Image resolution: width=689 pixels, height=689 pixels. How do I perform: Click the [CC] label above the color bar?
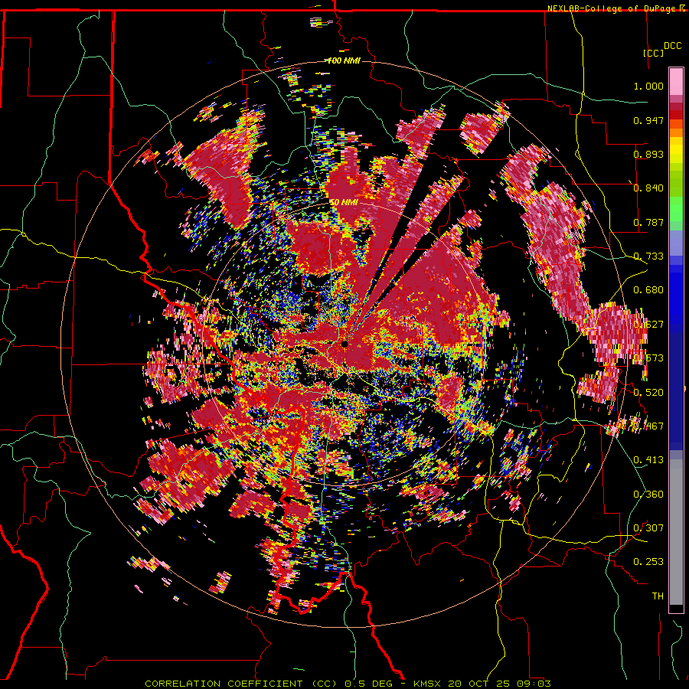coord(653,53)
